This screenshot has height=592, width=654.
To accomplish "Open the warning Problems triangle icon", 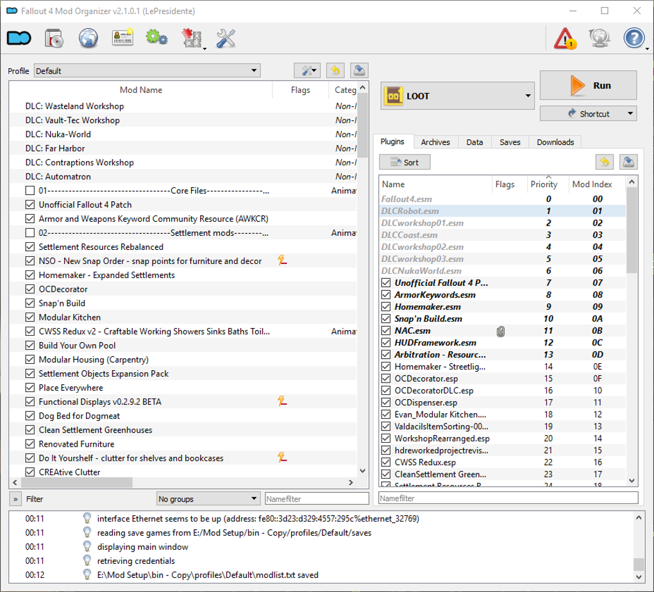I will [x=565, y=38].
